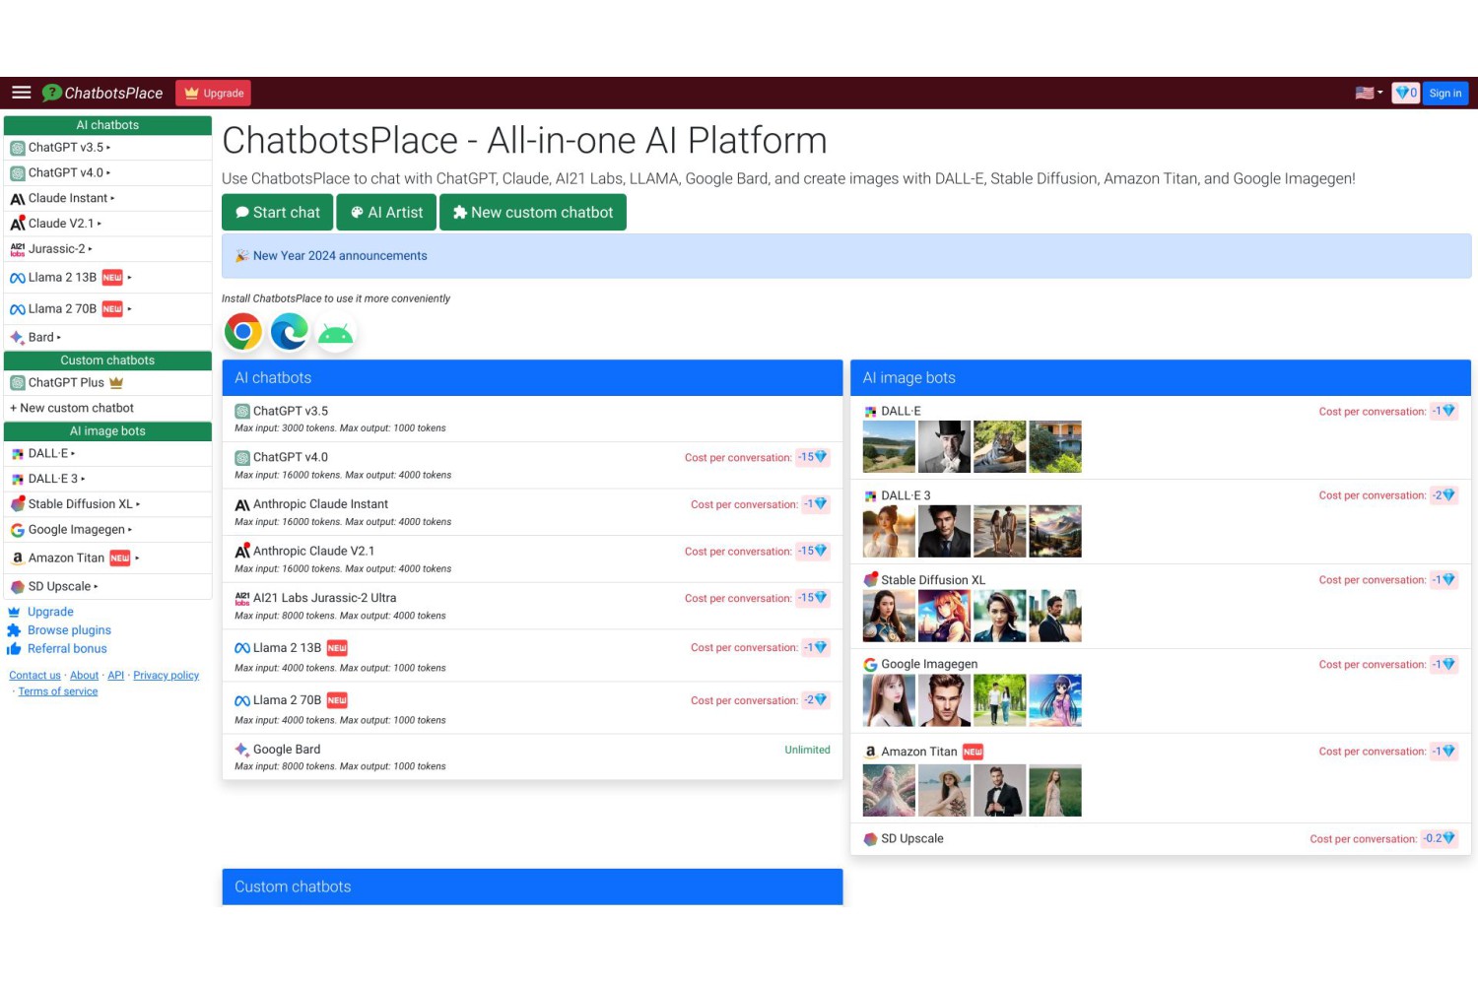This screenshot has width=1478, height=985.
Task: Expand Llama 2 70B in the sidebar
Action: [107, 309]
